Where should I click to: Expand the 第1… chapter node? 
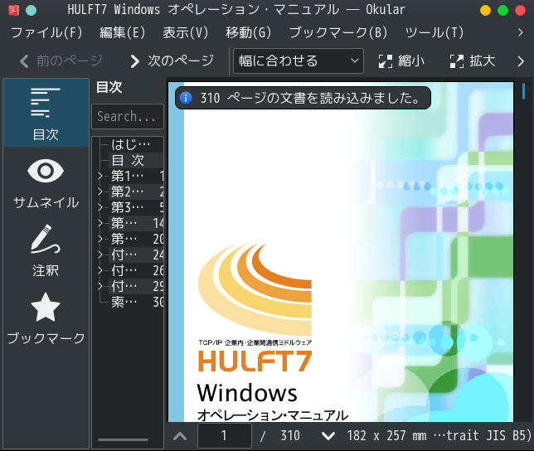(x=100, y=176)
